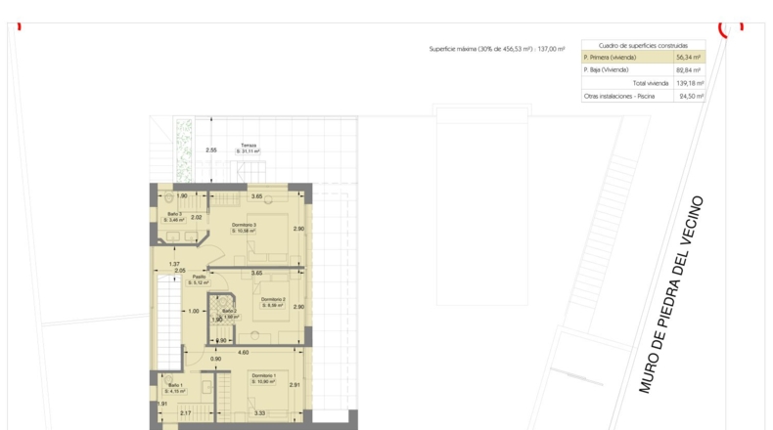The width and height of the screenshot is (773, 430).
Task: Click the Terraza S: 31,11 m² label
Action: [x=248, y=149]
